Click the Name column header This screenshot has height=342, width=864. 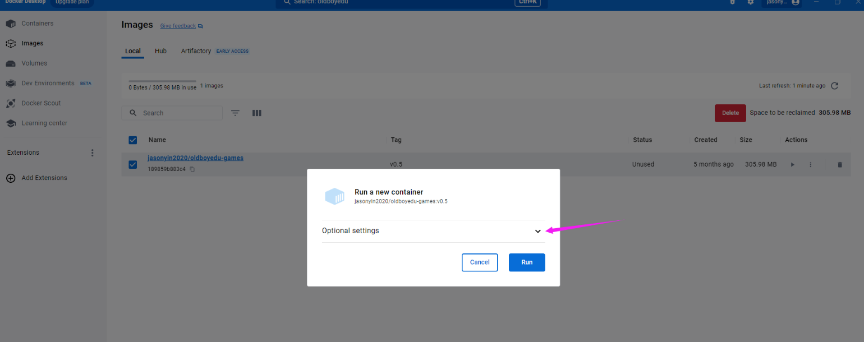tap(157, 140)
